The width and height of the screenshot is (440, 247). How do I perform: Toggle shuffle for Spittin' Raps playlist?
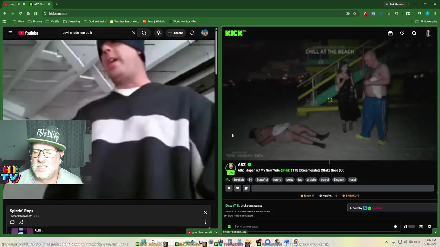(x=21, y=222)
